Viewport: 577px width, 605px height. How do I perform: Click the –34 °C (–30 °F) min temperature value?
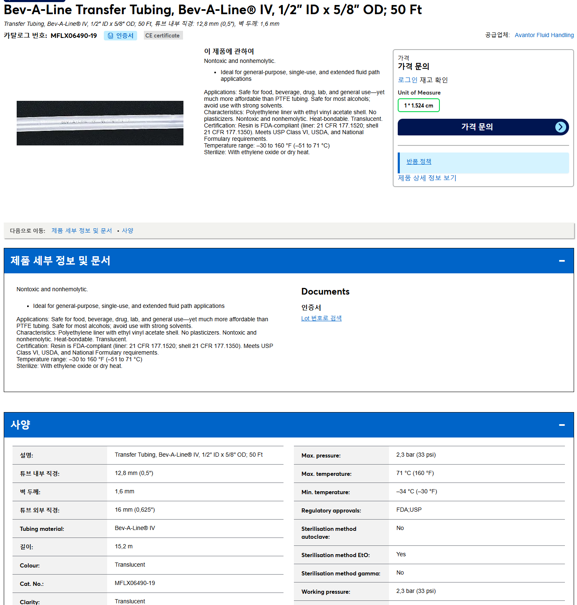pos(416,492)
